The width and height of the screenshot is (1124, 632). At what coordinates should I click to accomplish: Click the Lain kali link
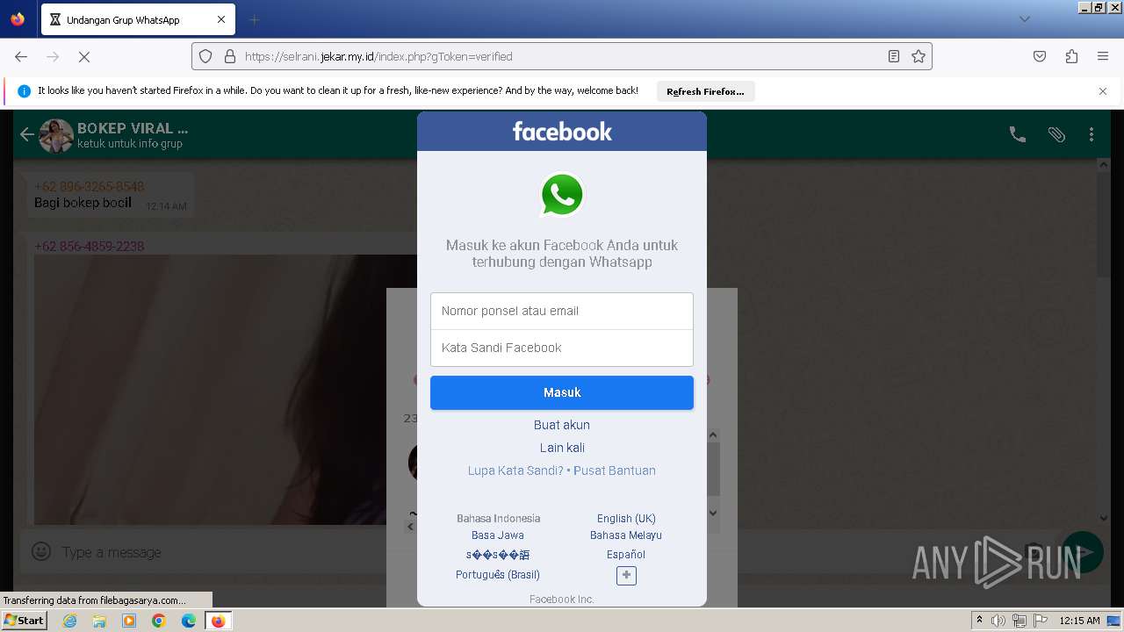[562, 448]
